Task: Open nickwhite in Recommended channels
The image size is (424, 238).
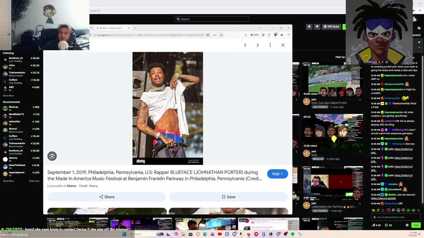Action: [22, 123]
